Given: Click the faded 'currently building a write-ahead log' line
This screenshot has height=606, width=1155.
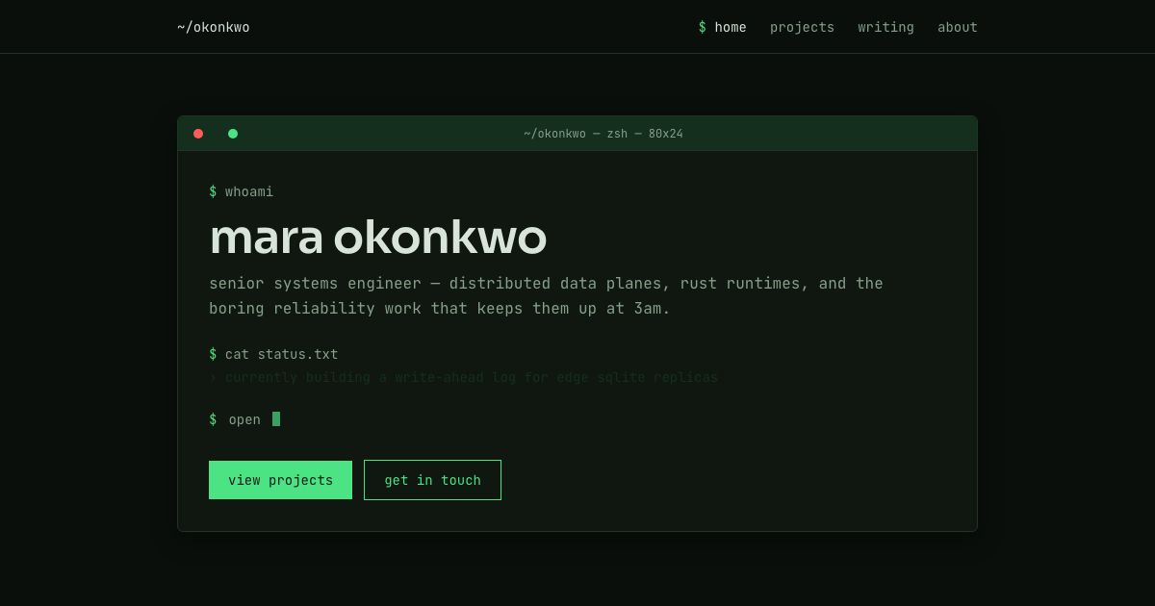Looking at the screenshot, I should point(464,377).
